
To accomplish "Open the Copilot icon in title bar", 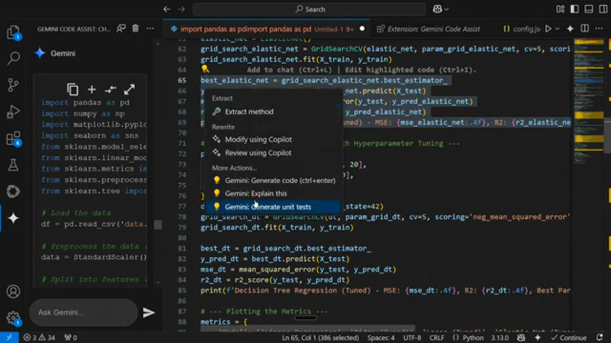I will point(437,9).
